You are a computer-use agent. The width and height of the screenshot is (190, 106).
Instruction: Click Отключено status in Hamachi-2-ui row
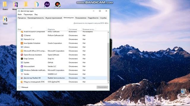point(73,39)
